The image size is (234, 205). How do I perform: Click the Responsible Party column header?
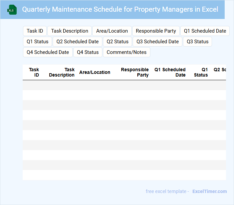[135, 72]
